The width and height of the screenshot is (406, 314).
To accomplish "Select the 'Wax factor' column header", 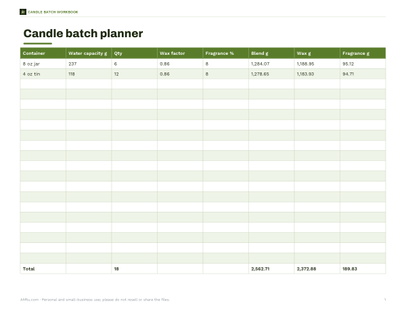I will [x=180, y=53].
